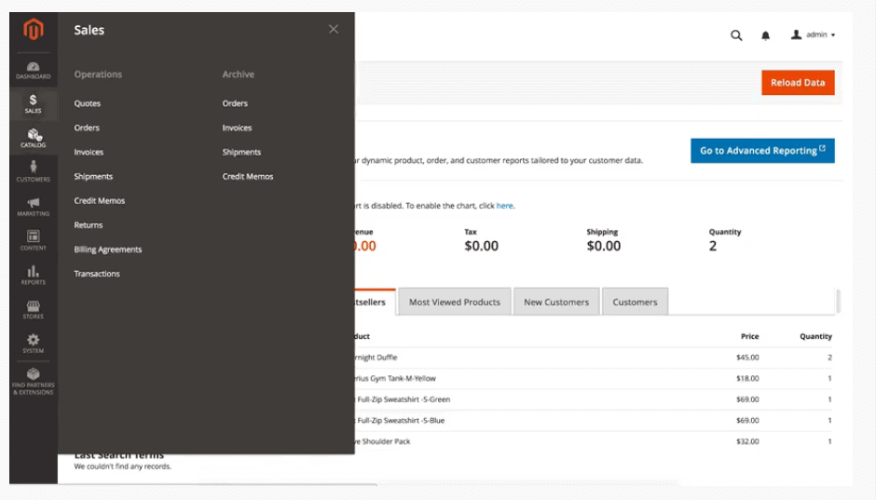Click Full-Zip Sweatshirt -S-Blue row

coord(594,420)
